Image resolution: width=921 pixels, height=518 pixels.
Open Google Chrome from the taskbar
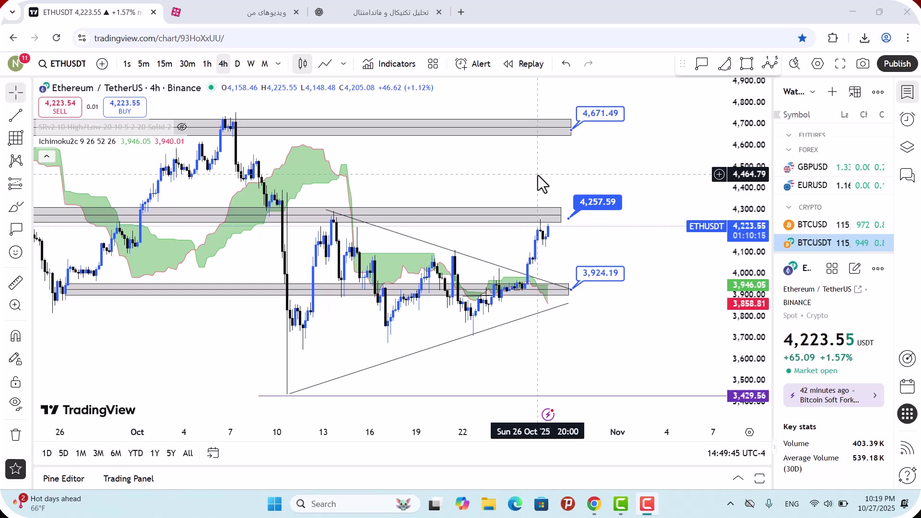tap(594, 504)
